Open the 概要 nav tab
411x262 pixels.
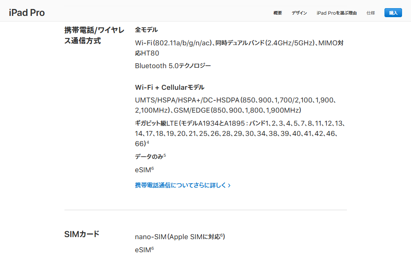tap(278, 13)
